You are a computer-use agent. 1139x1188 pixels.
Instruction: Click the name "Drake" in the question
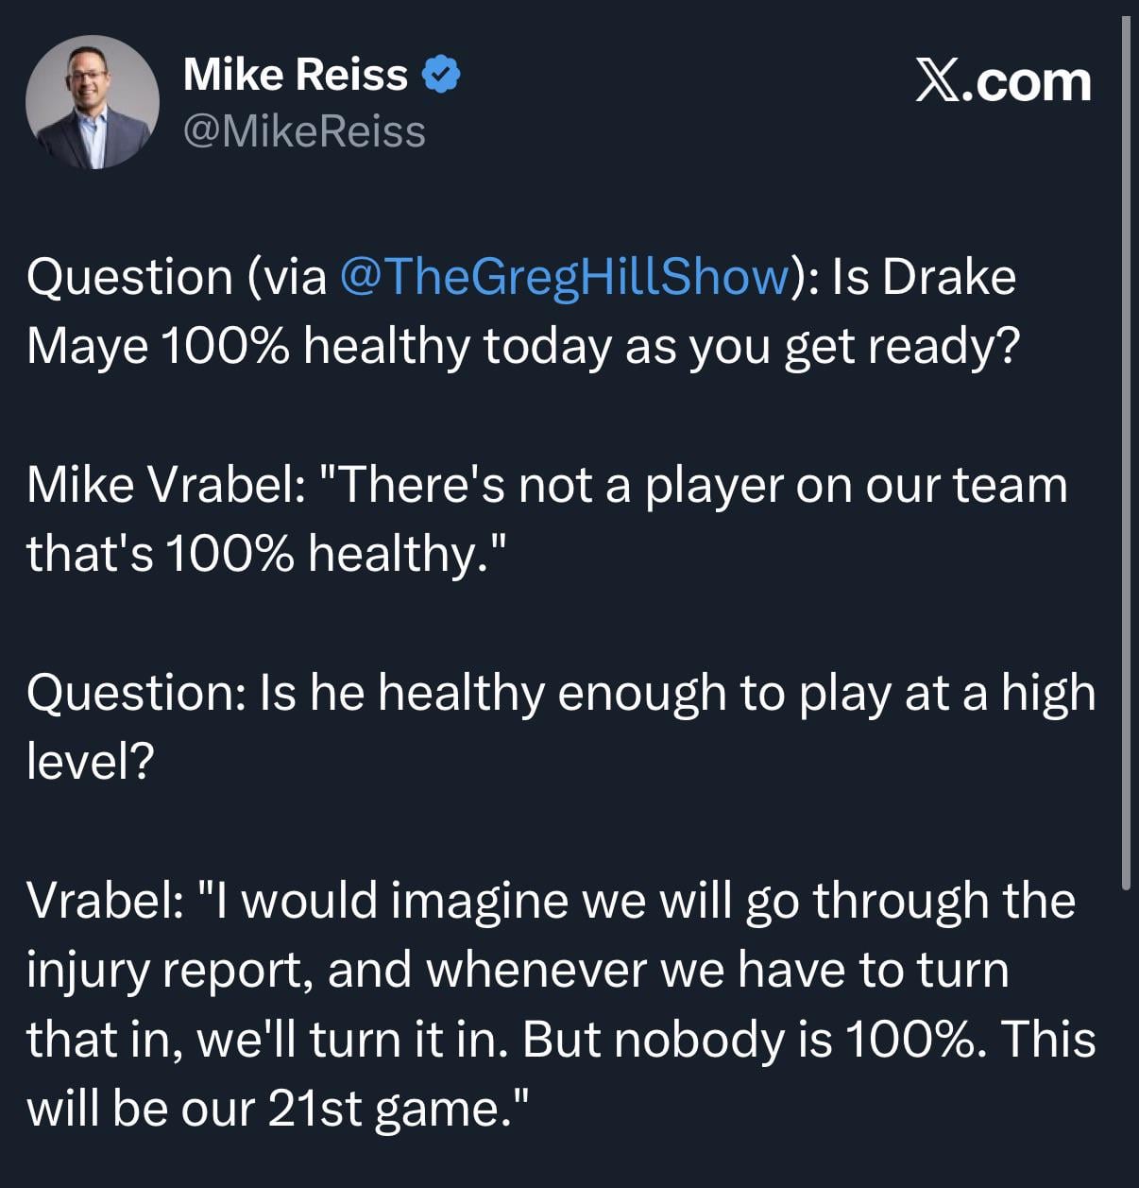pos(949,277)
